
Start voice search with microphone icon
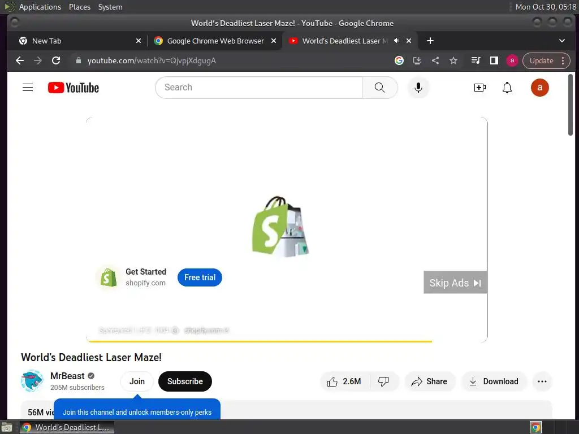tap(418, 88)
